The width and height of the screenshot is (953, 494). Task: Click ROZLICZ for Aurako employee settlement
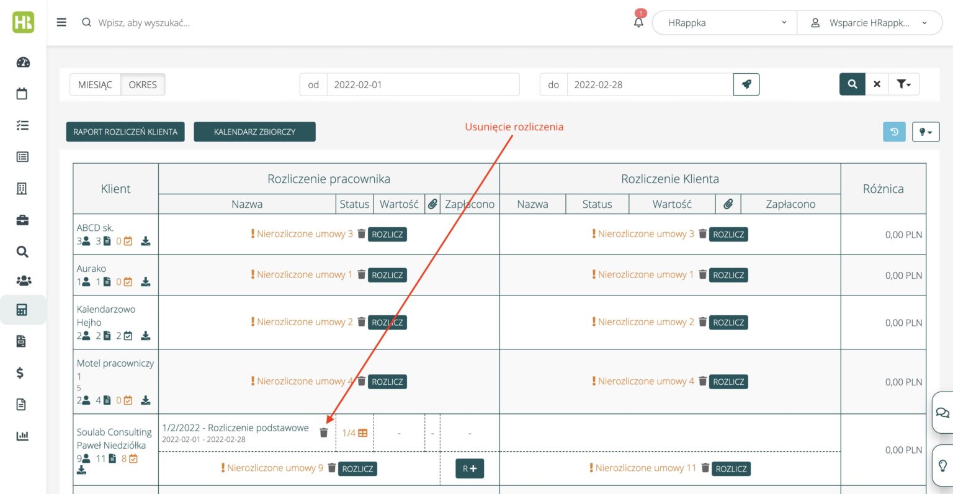pyautogui.click(x=387, y=275)
